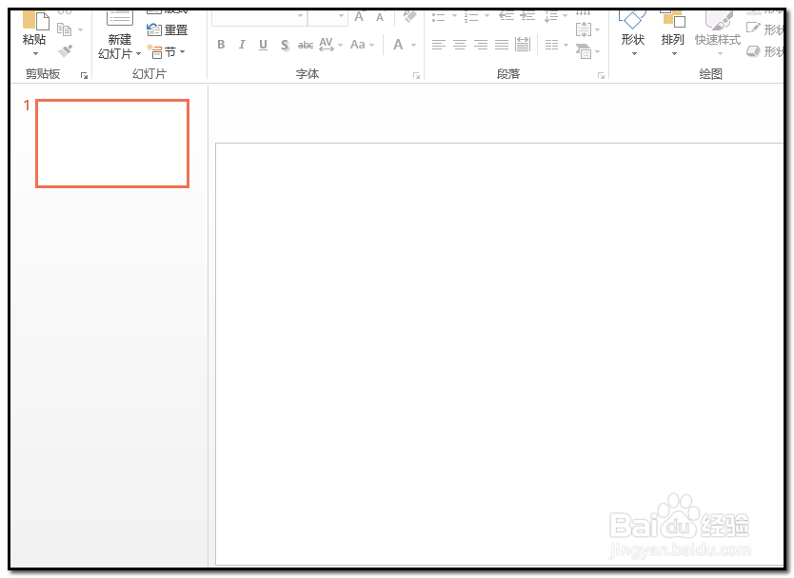Center align text
Screen dimensions: 794x578
pos(460,45)
